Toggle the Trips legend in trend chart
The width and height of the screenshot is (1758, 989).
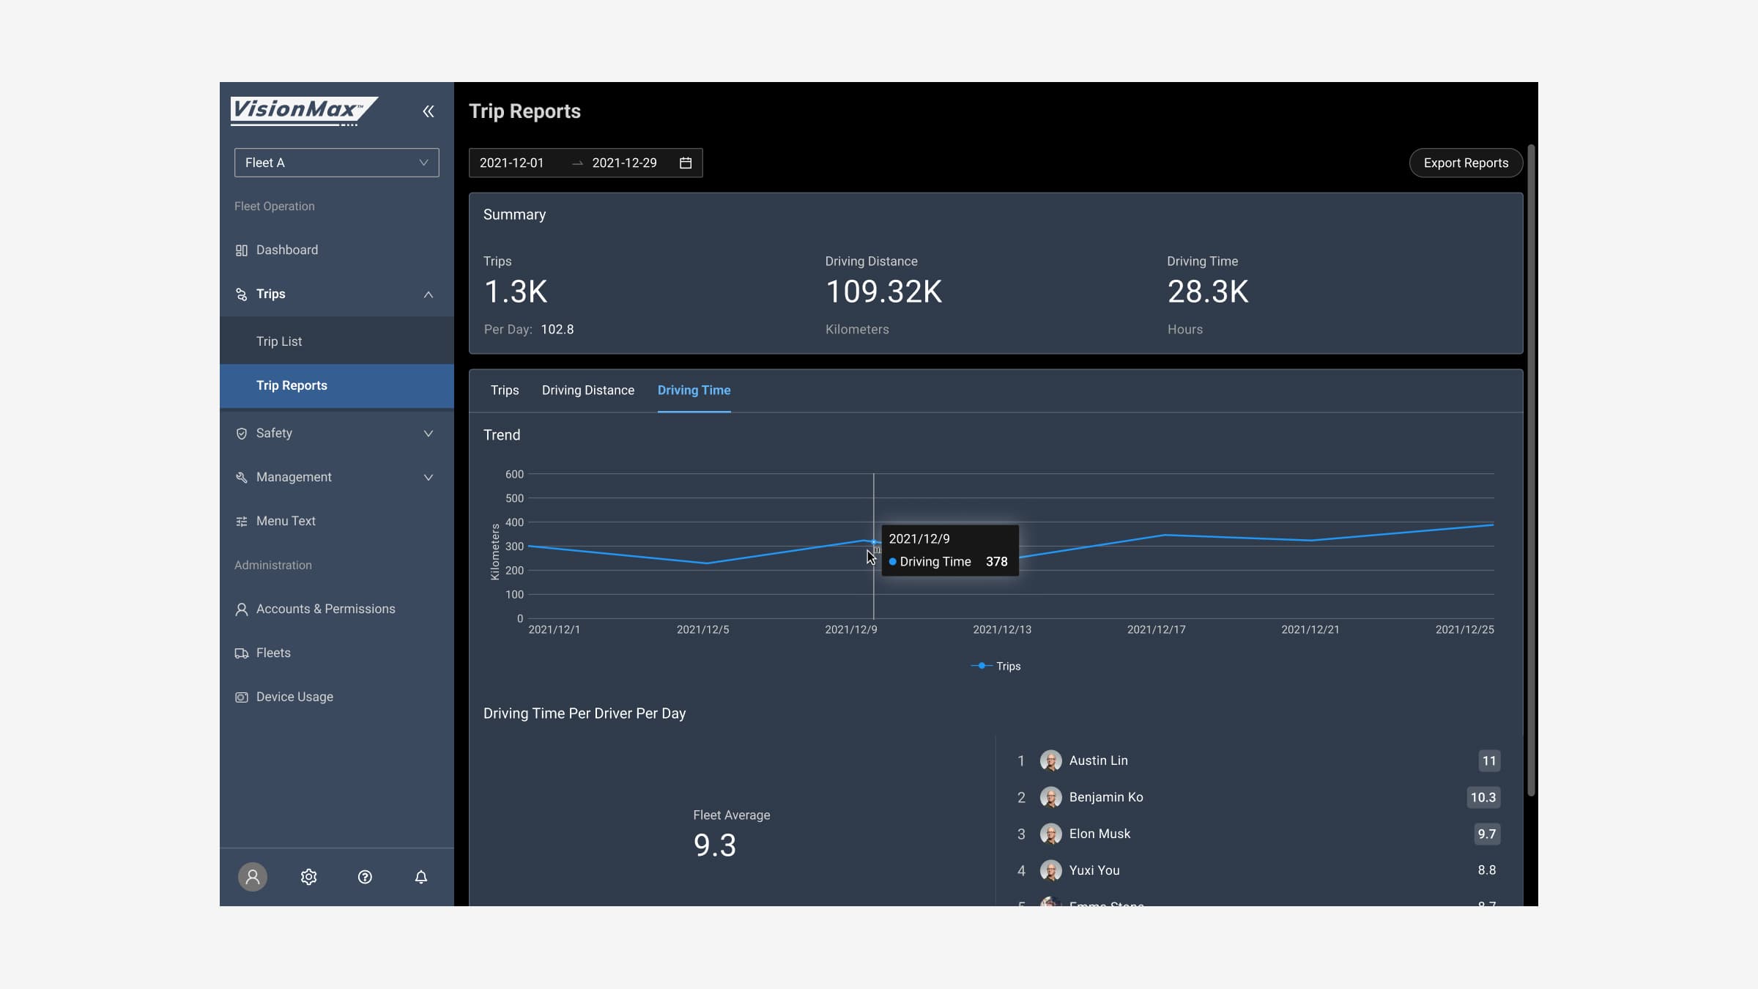coord(996,666)
